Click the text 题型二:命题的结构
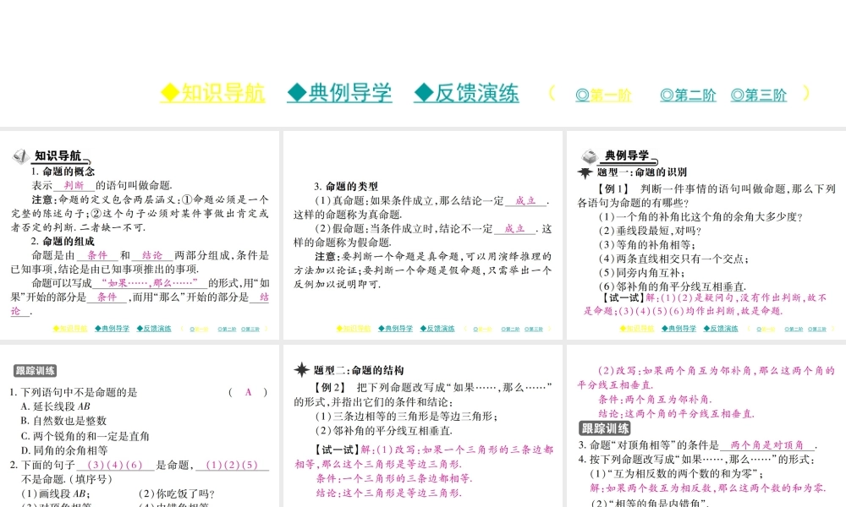The height and width of the screenshot is (507, 846). click(x=359, y=370)
